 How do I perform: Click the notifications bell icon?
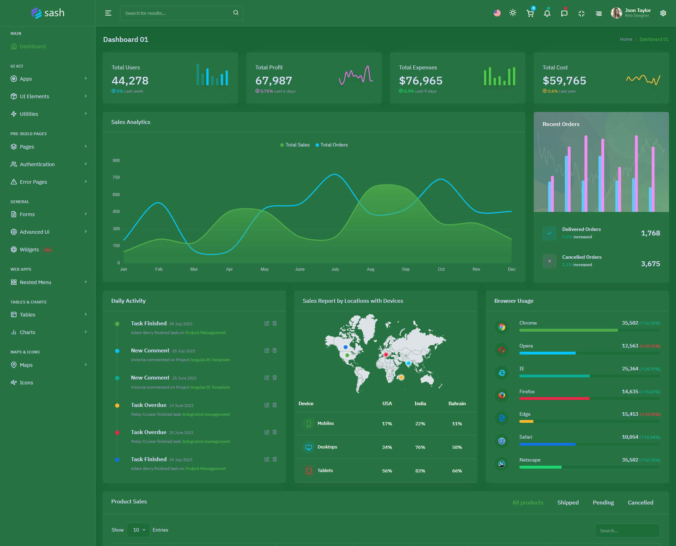[547, 13]
